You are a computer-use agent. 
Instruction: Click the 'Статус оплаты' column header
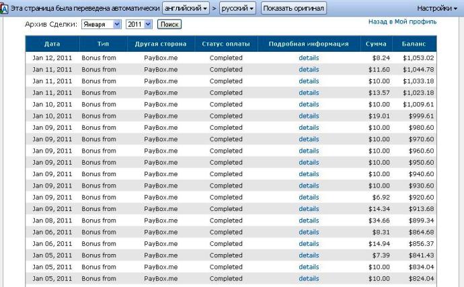tap(226, 44)
